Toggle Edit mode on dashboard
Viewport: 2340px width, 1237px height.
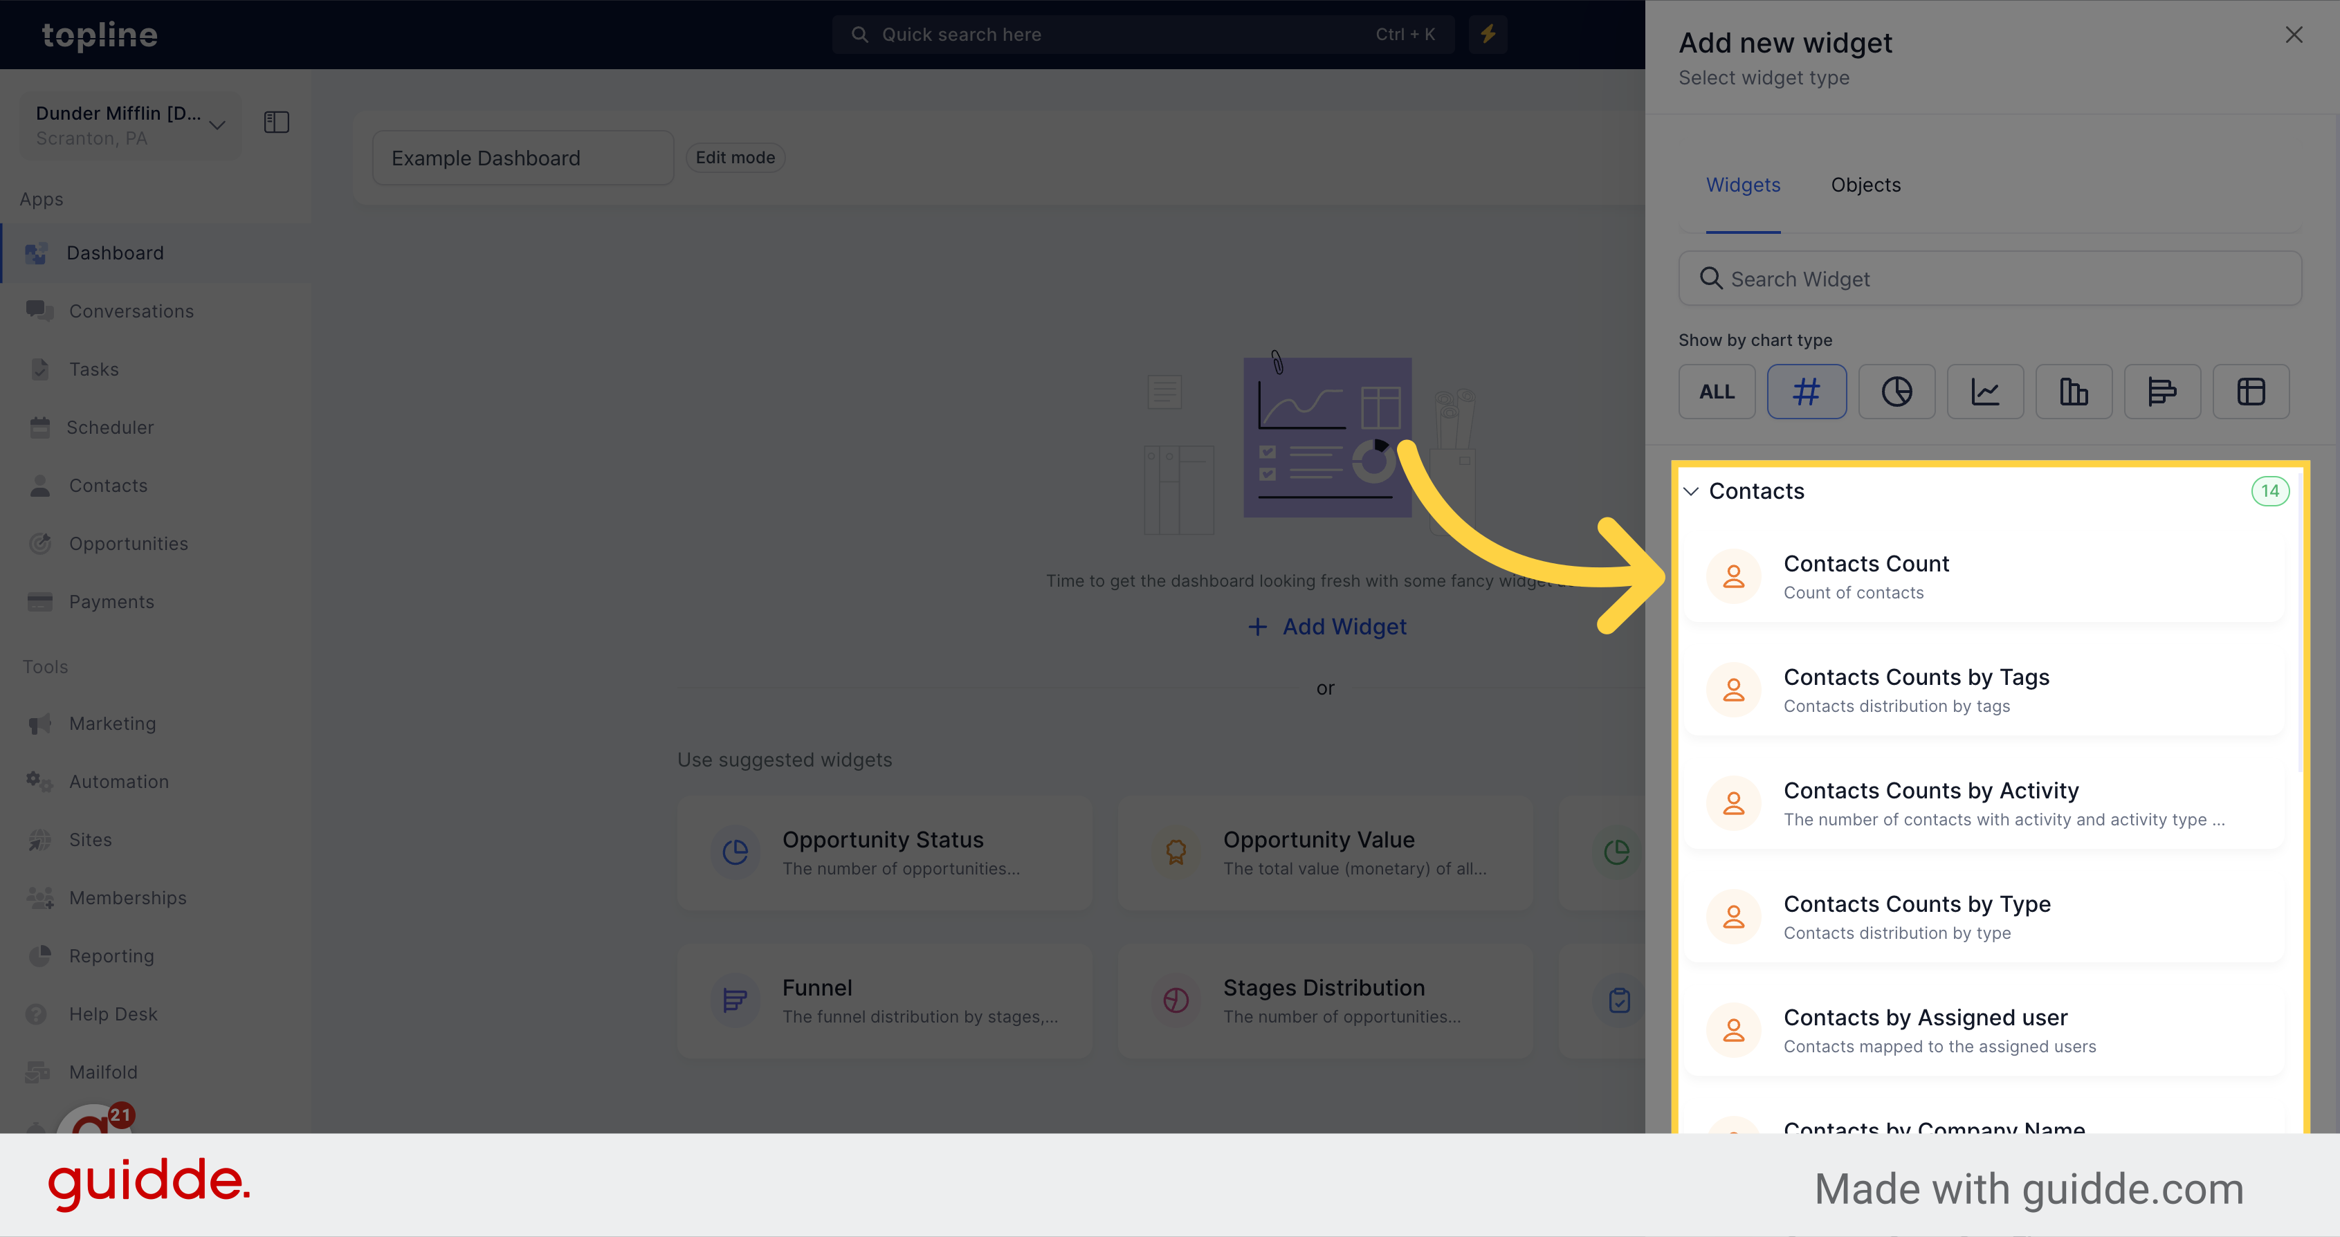737,156
